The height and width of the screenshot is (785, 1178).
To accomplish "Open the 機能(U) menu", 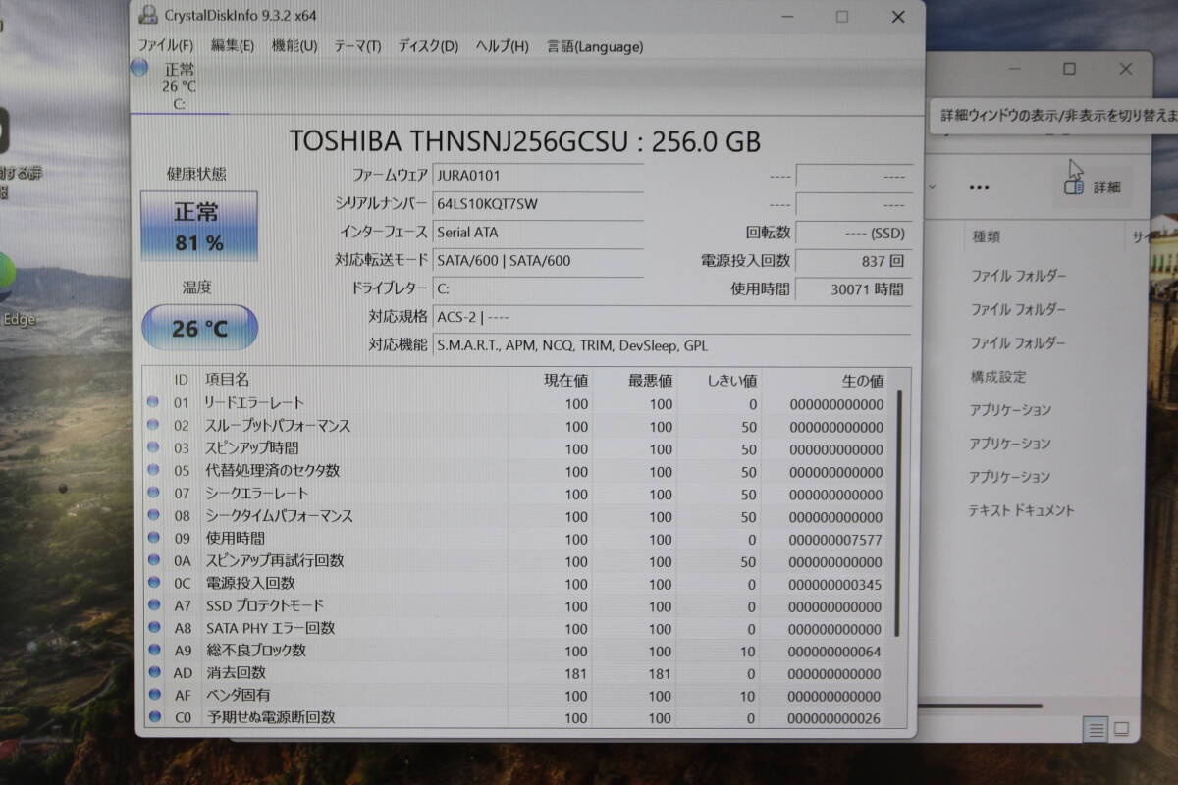I will (294, 46).
